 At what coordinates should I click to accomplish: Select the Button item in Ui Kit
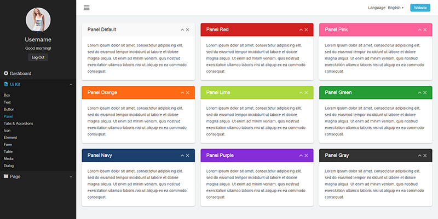pos(9,109)
